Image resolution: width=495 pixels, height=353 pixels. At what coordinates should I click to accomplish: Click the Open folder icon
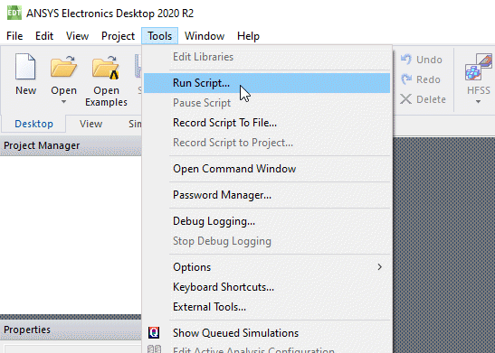click(63, 66)
